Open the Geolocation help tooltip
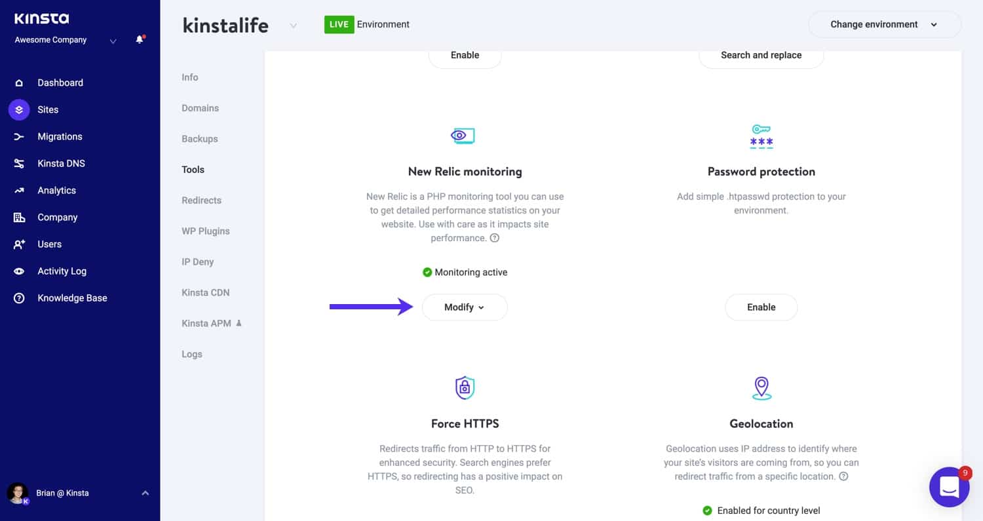 pyautogui.click(x=845, y=476)
